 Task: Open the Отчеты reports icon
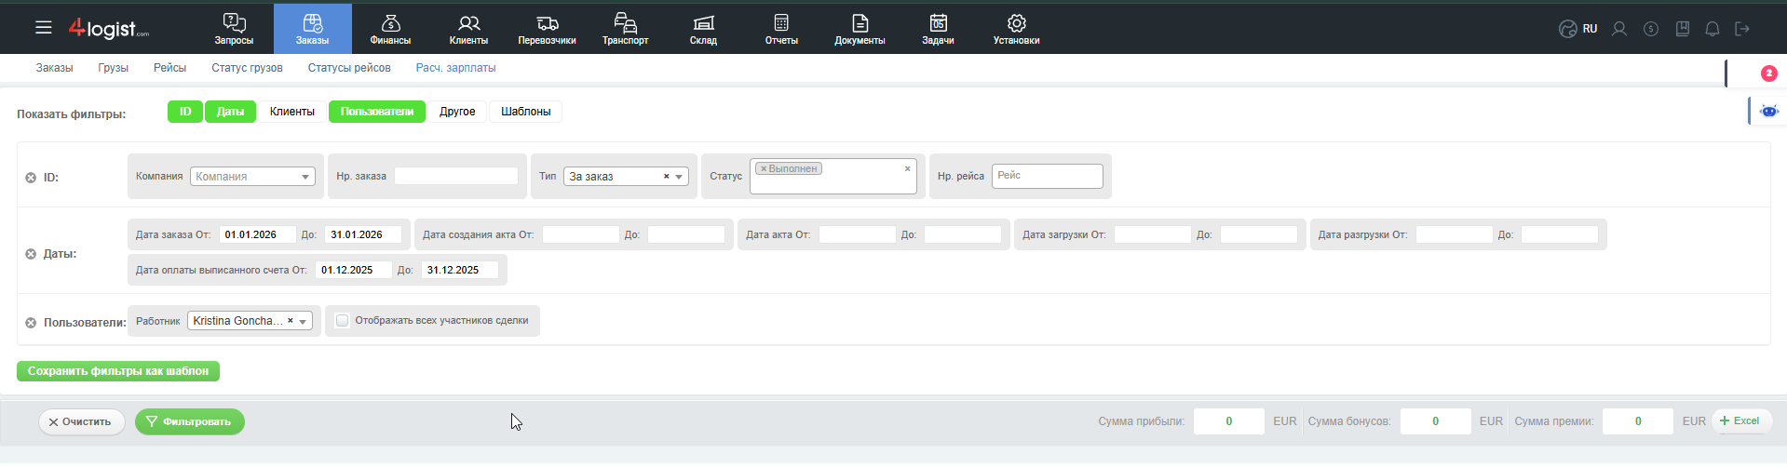click(781, 23)
